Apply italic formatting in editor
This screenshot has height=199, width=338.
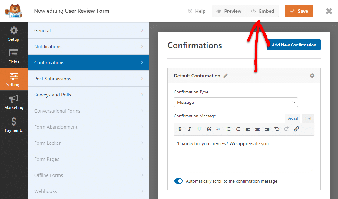click(190, 129)
